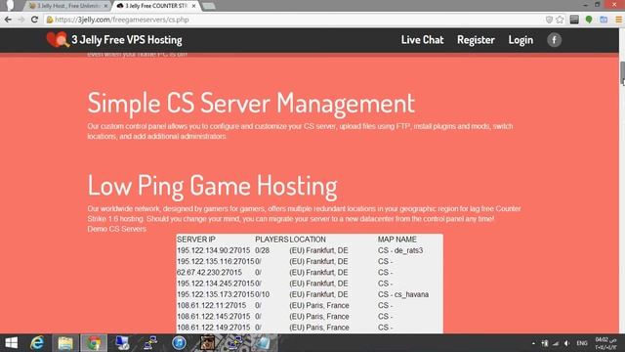Launch Internet Explorer from the taskbar
Image resolution: width=625 pixels, height=352 pixels.
[37, 343]
